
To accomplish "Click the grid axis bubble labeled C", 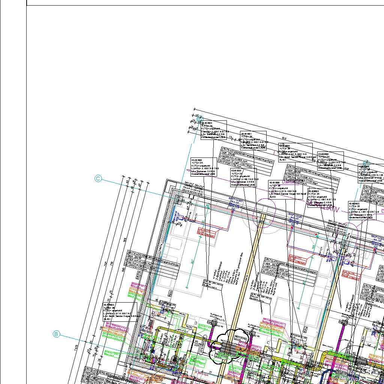I will point(98,179).
